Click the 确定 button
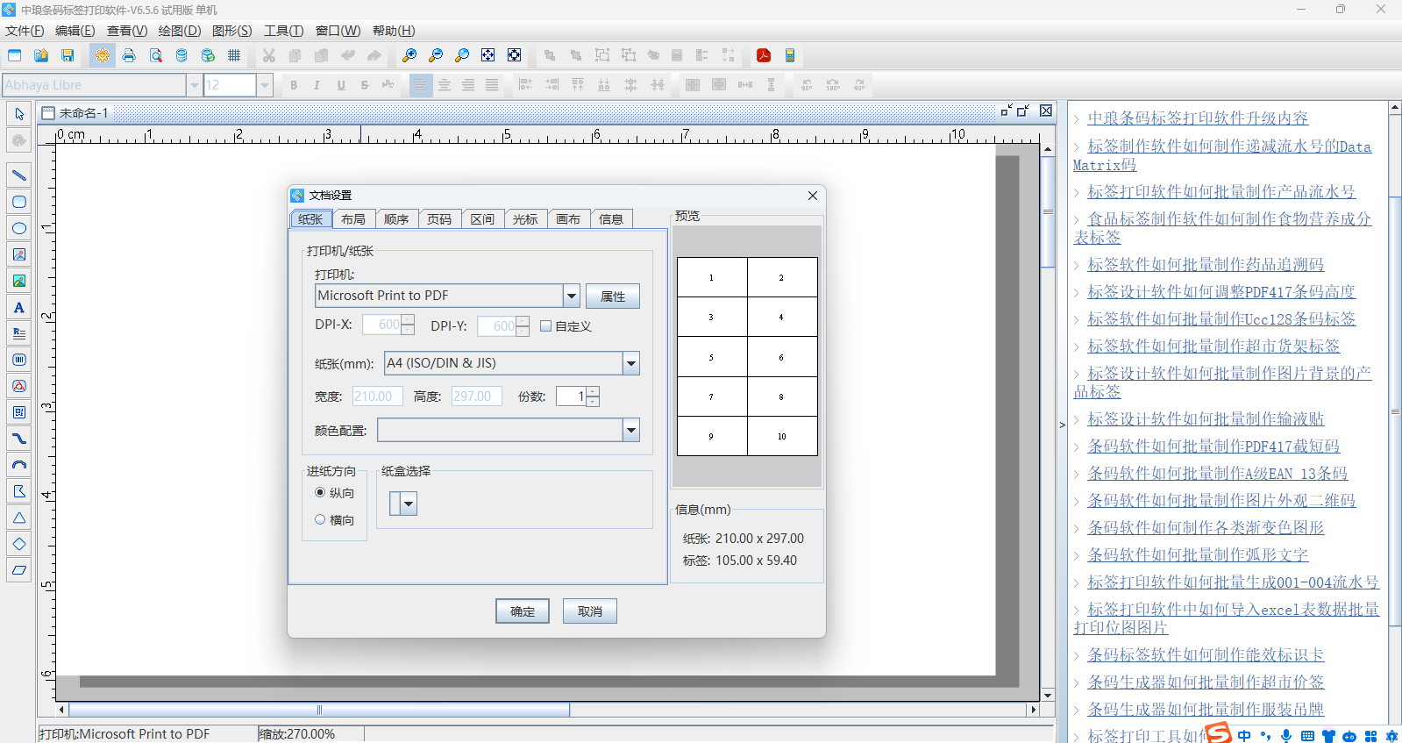The image size is (1402, 743). pos(522,611)
